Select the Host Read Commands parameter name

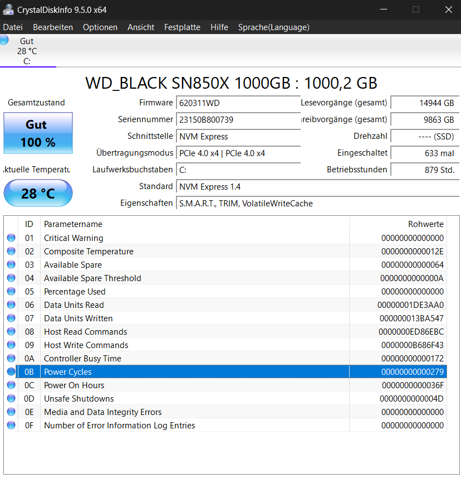(86, 332)
